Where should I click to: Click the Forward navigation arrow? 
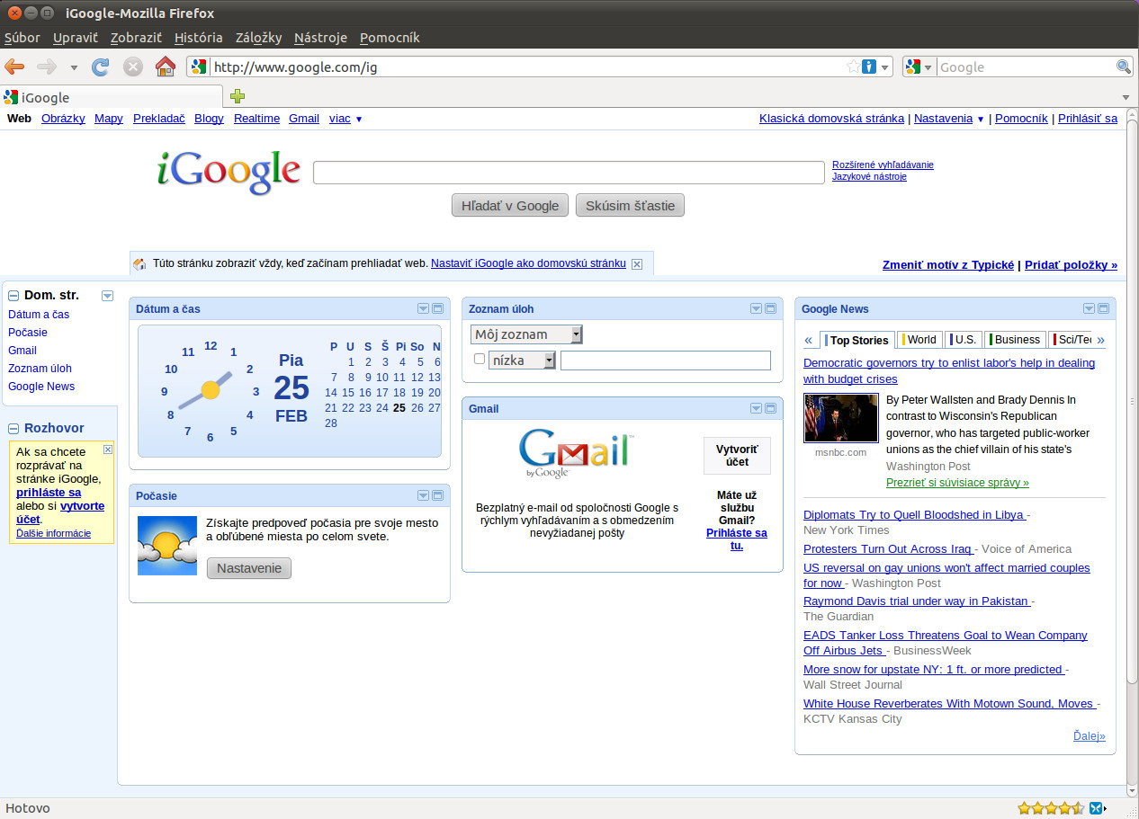click(47, 67)
